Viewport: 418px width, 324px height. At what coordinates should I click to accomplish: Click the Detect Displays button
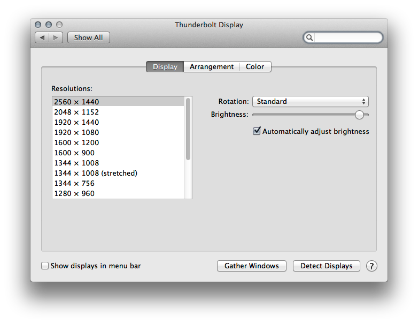[327, 266]
